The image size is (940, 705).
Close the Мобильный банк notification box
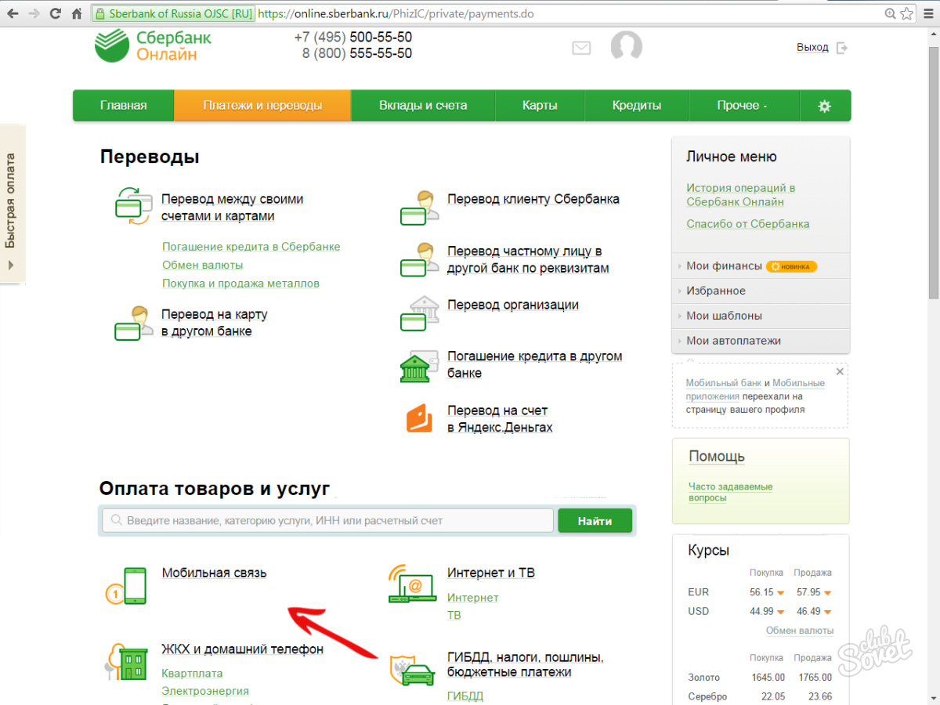(840, 371)
